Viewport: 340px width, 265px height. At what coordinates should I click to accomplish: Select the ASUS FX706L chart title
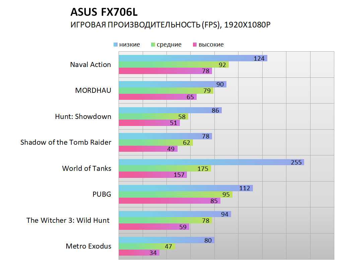(x=104, y=12)
